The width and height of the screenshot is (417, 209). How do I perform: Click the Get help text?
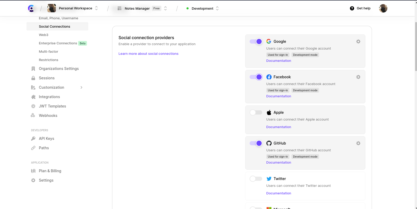(x=364, y=8)
